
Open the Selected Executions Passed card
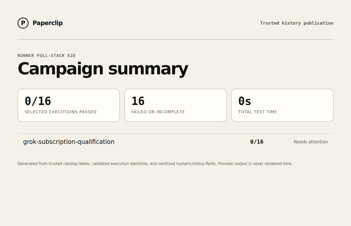pos(69,105)
